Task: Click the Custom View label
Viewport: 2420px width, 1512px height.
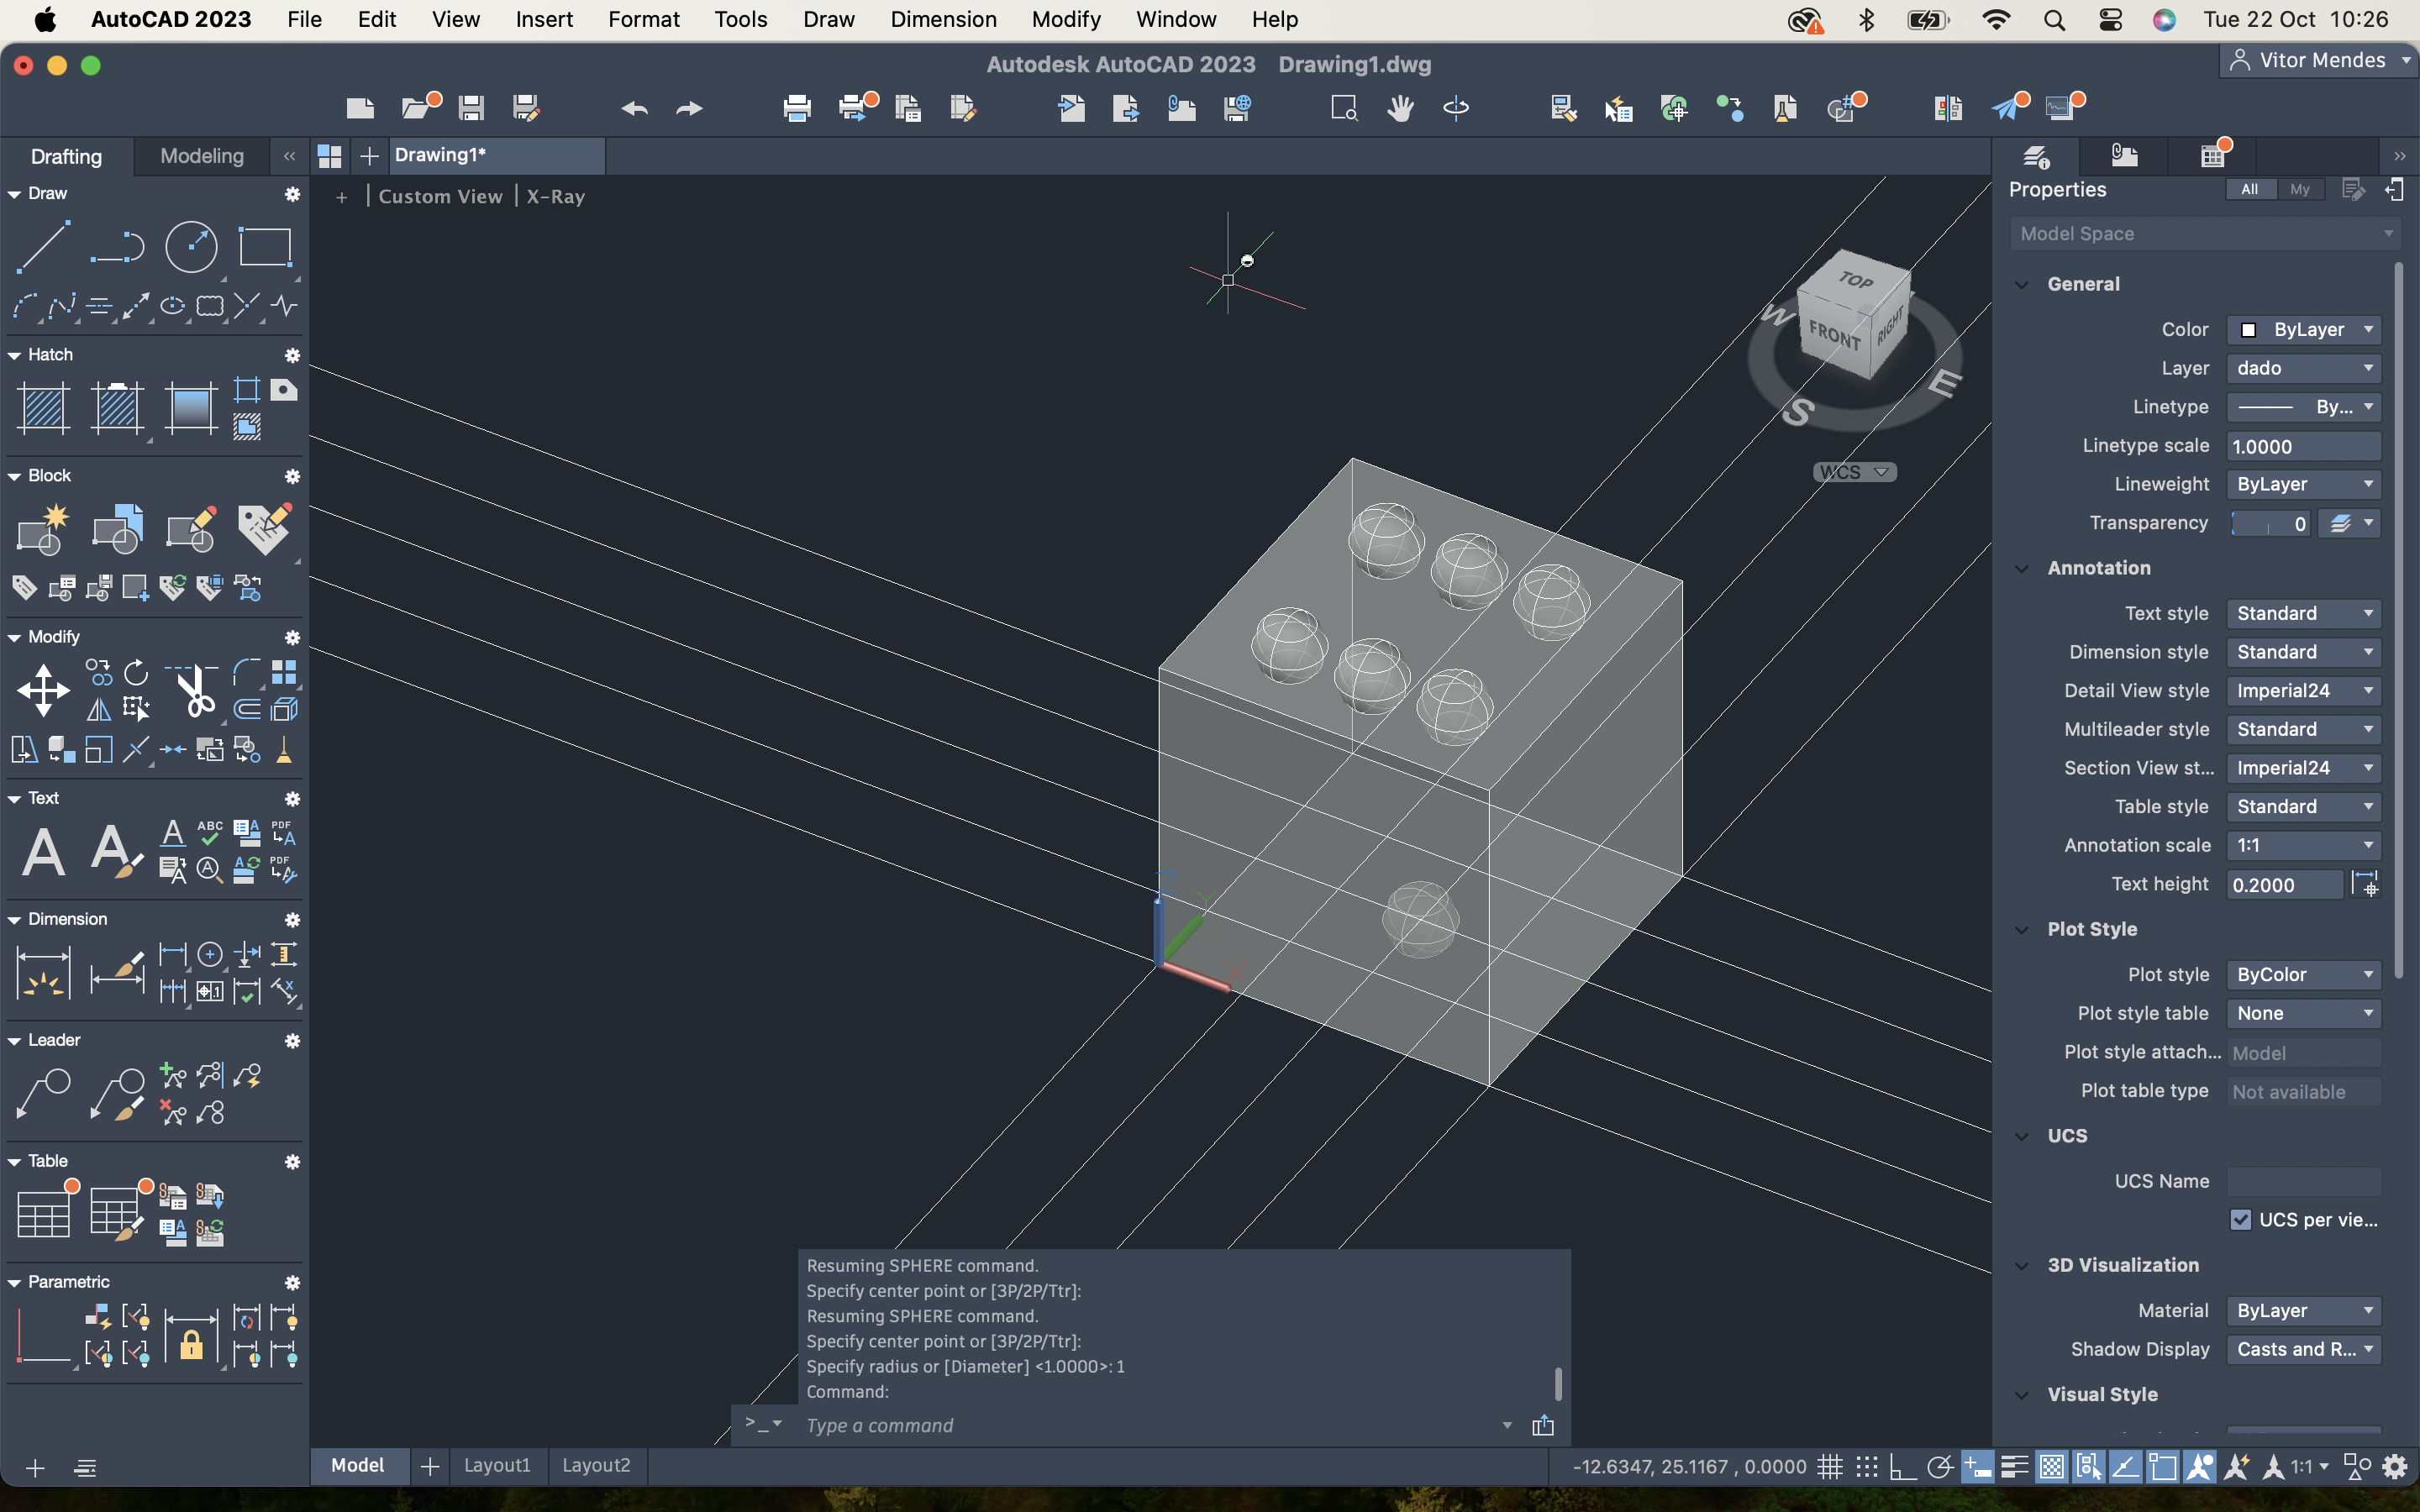Action: 440,196
